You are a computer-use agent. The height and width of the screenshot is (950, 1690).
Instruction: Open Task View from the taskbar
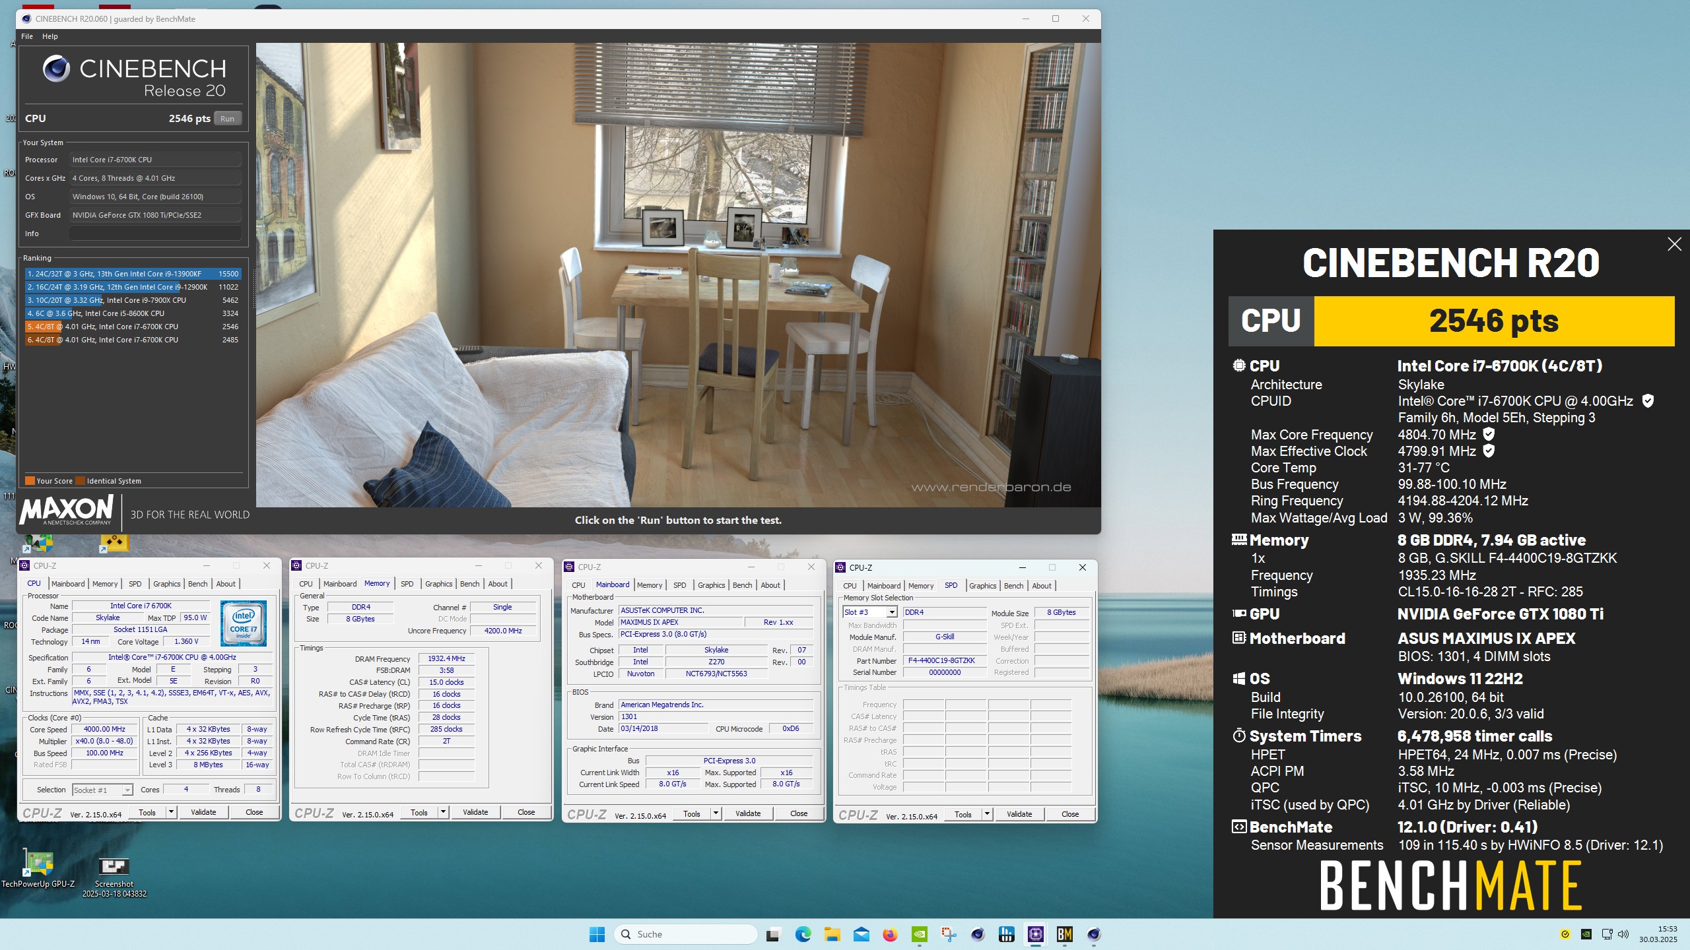[772, 934]
